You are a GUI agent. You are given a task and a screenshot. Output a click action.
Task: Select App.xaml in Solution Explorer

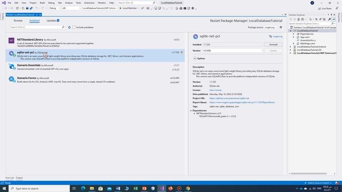point(305,37)
